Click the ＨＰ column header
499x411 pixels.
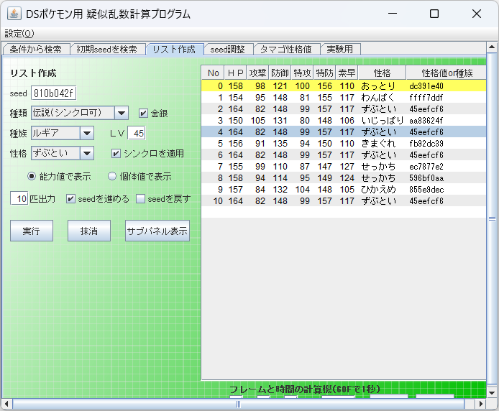point(236,73)
